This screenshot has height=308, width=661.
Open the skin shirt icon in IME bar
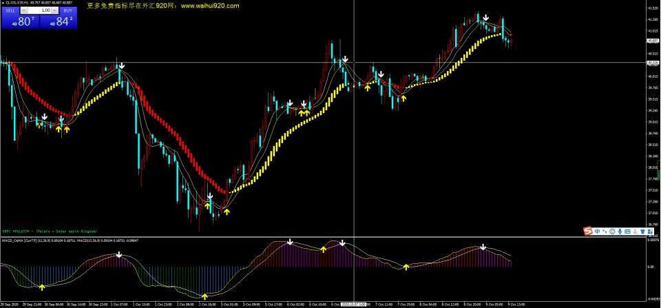(x=643, y=232)
